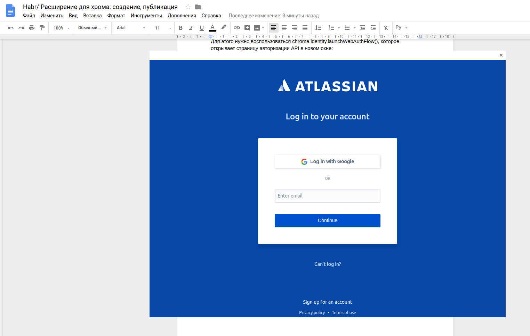The image size is (530, 336).
Task: Open line spacing options
Action: coord(318,28)
